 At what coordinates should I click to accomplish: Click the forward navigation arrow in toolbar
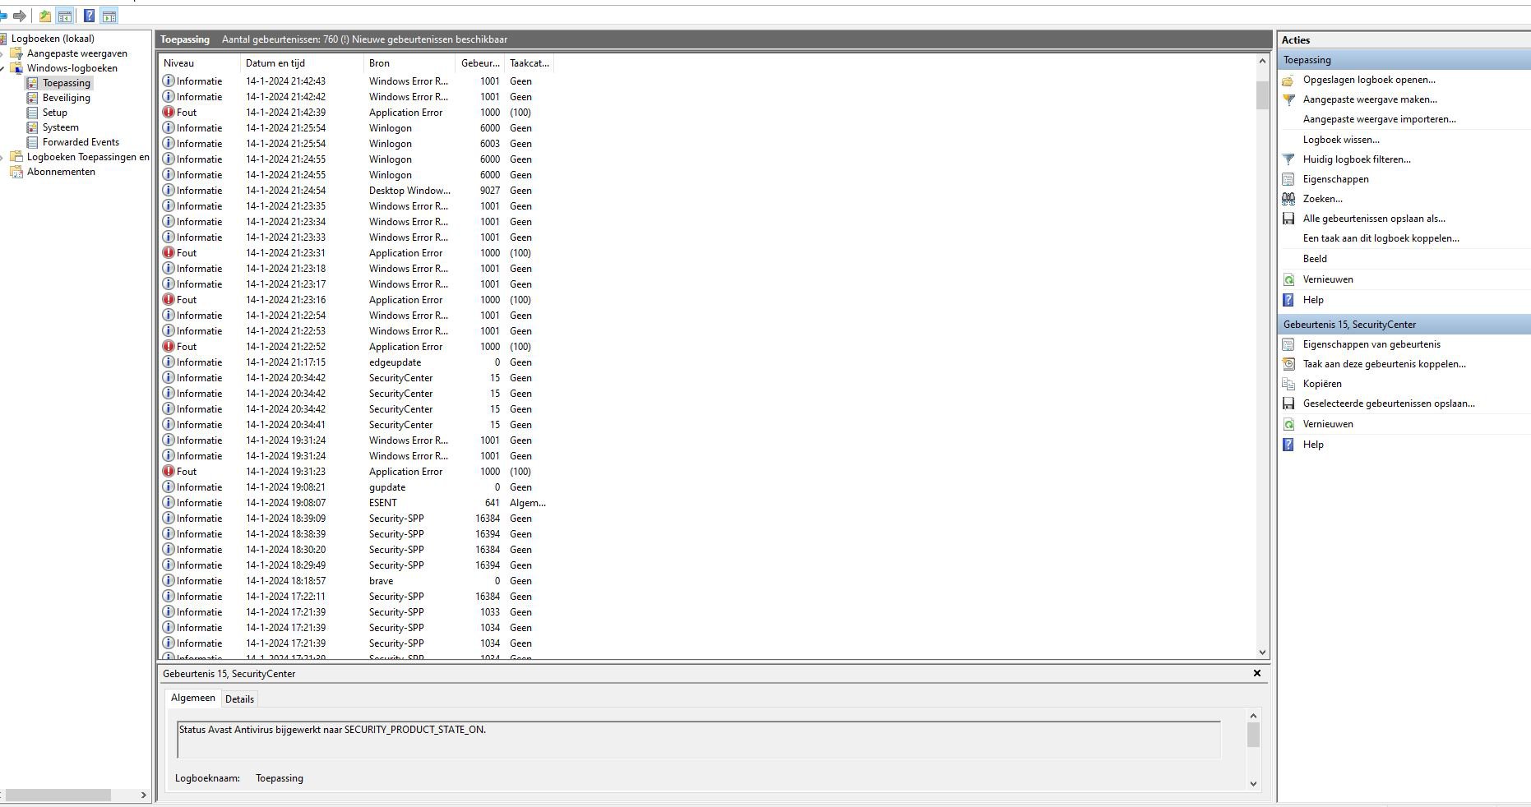[21, 16]
